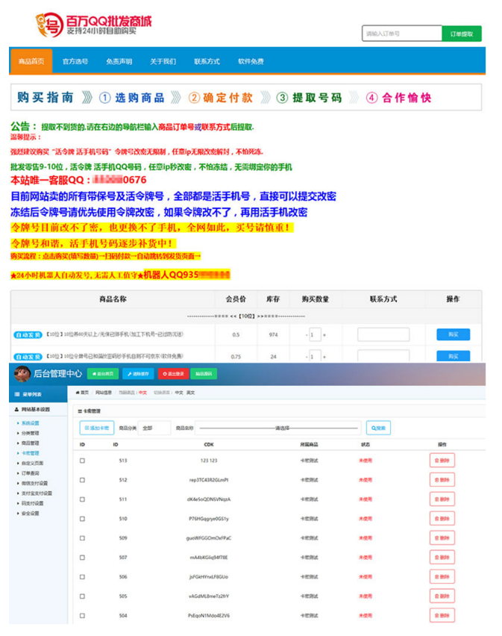
Task: Go to 联系方式 in the top navigation
Action: coord(207,61)
